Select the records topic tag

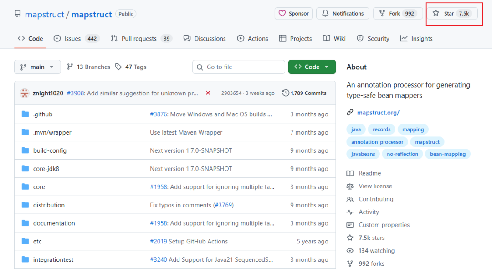pyautogui.click(x=382, y=129)
